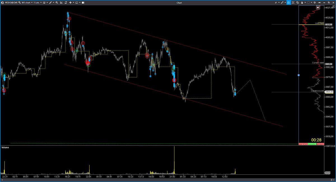The height and width of the screenshot is (182, 336).
Task: Click the red 756762 volume value
Action: coord(320,144)
